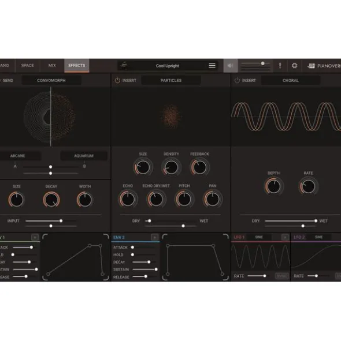The width and height of the screenshot is (341, 341).
Task: Open the Aquarium impulse B selector
Action: (84, 156)
